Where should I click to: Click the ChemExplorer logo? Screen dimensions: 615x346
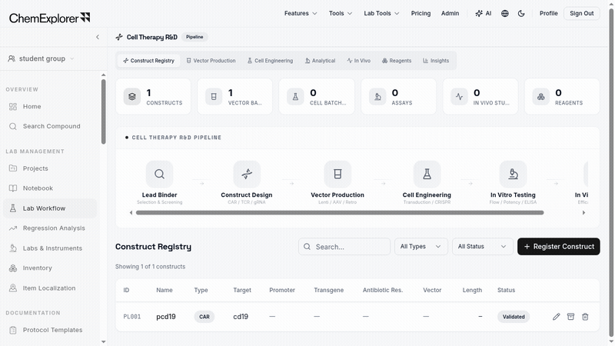[50, 18]
